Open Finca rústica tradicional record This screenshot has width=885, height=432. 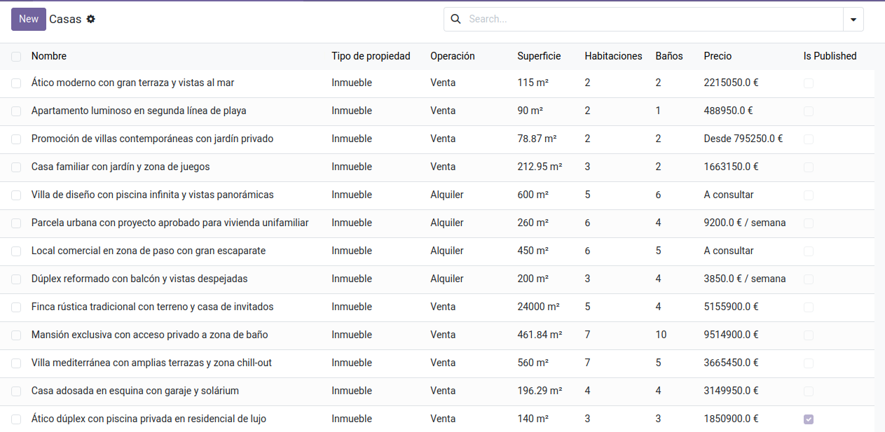point(152,307)
